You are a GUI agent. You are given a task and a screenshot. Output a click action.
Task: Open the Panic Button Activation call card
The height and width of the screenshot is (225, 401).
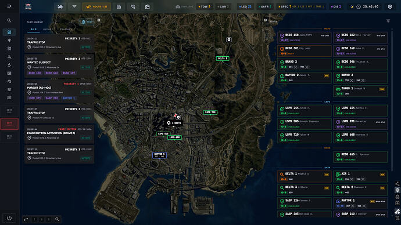click(x=59, y=134)
